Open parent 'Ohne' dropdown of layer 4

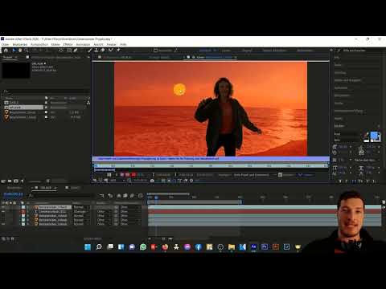(x=130, y=220)
